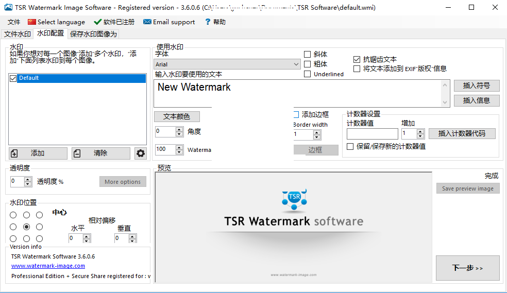Screen dimensions: 507x293
Task: Check 保留/保存新的计数器值 checkbox
Action: [x=350, y=147]
